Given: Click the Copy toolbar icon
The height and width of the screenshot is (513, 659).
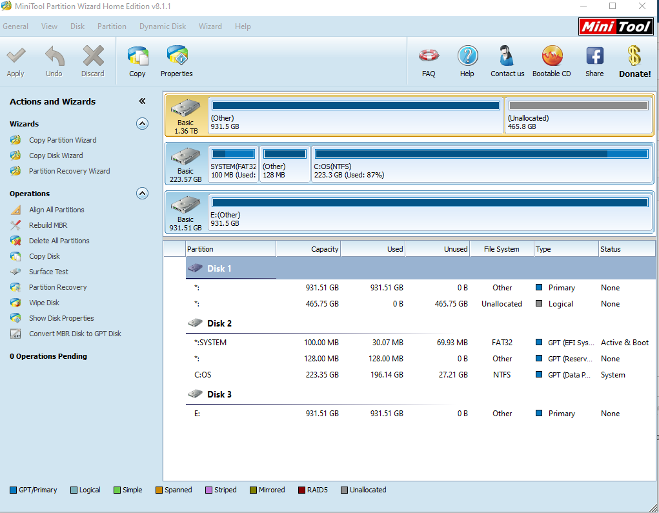Looking at the screenshot, I should coord(137,61).
